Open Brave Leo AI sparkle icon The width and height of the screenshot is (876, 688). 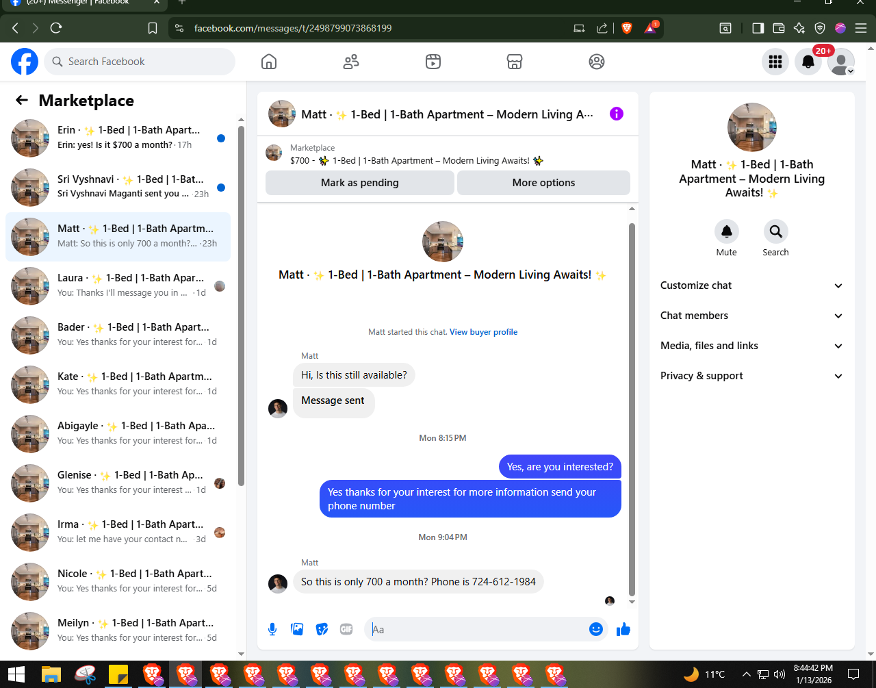click(x=799, y=28)
